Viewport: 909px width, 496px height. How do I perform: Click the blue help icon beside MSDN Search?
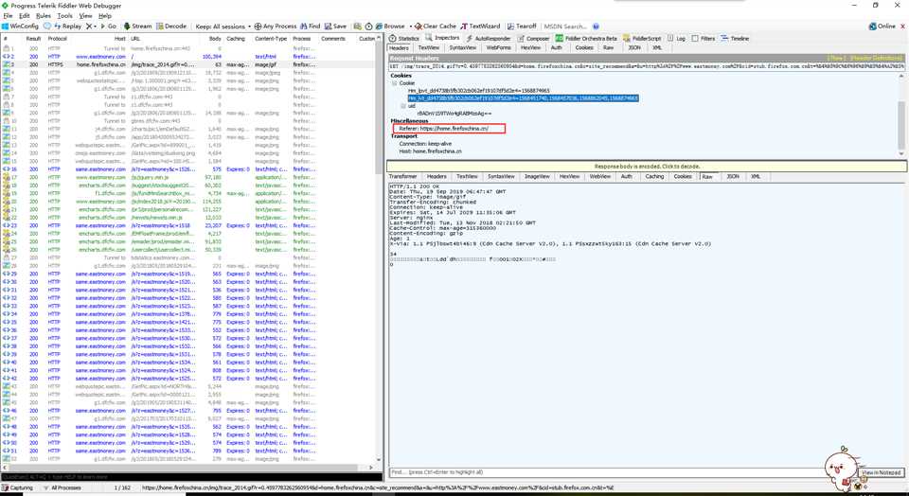point(596,27)
